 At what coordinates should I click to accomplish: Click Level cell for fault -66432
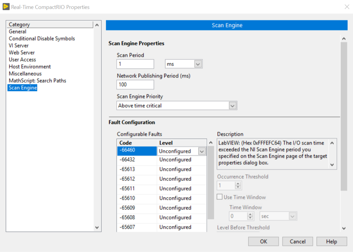point(182,160)
